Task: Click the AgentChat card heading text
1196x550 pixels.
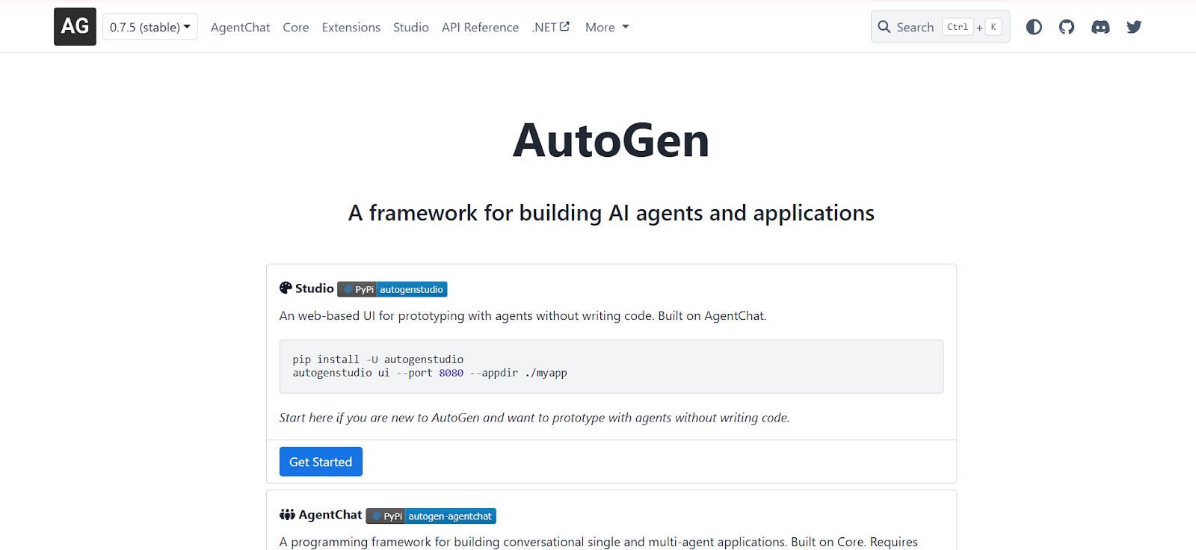Action: (330, 515)
